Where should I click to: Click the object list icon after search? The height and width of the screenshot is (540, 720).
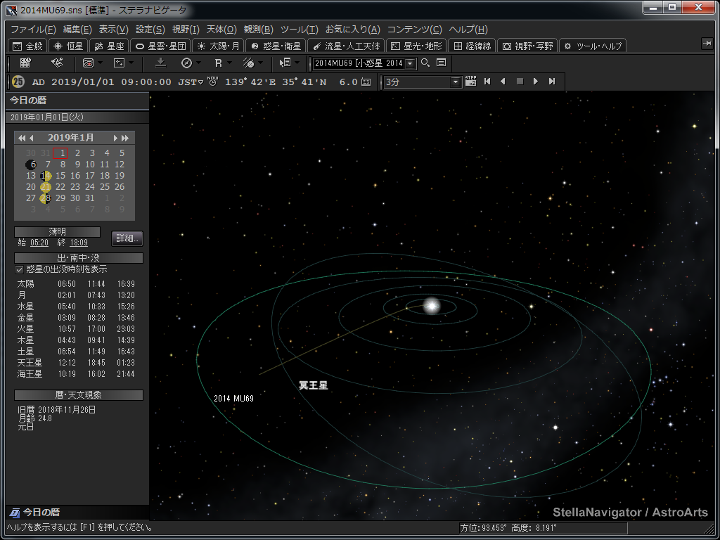441,63
